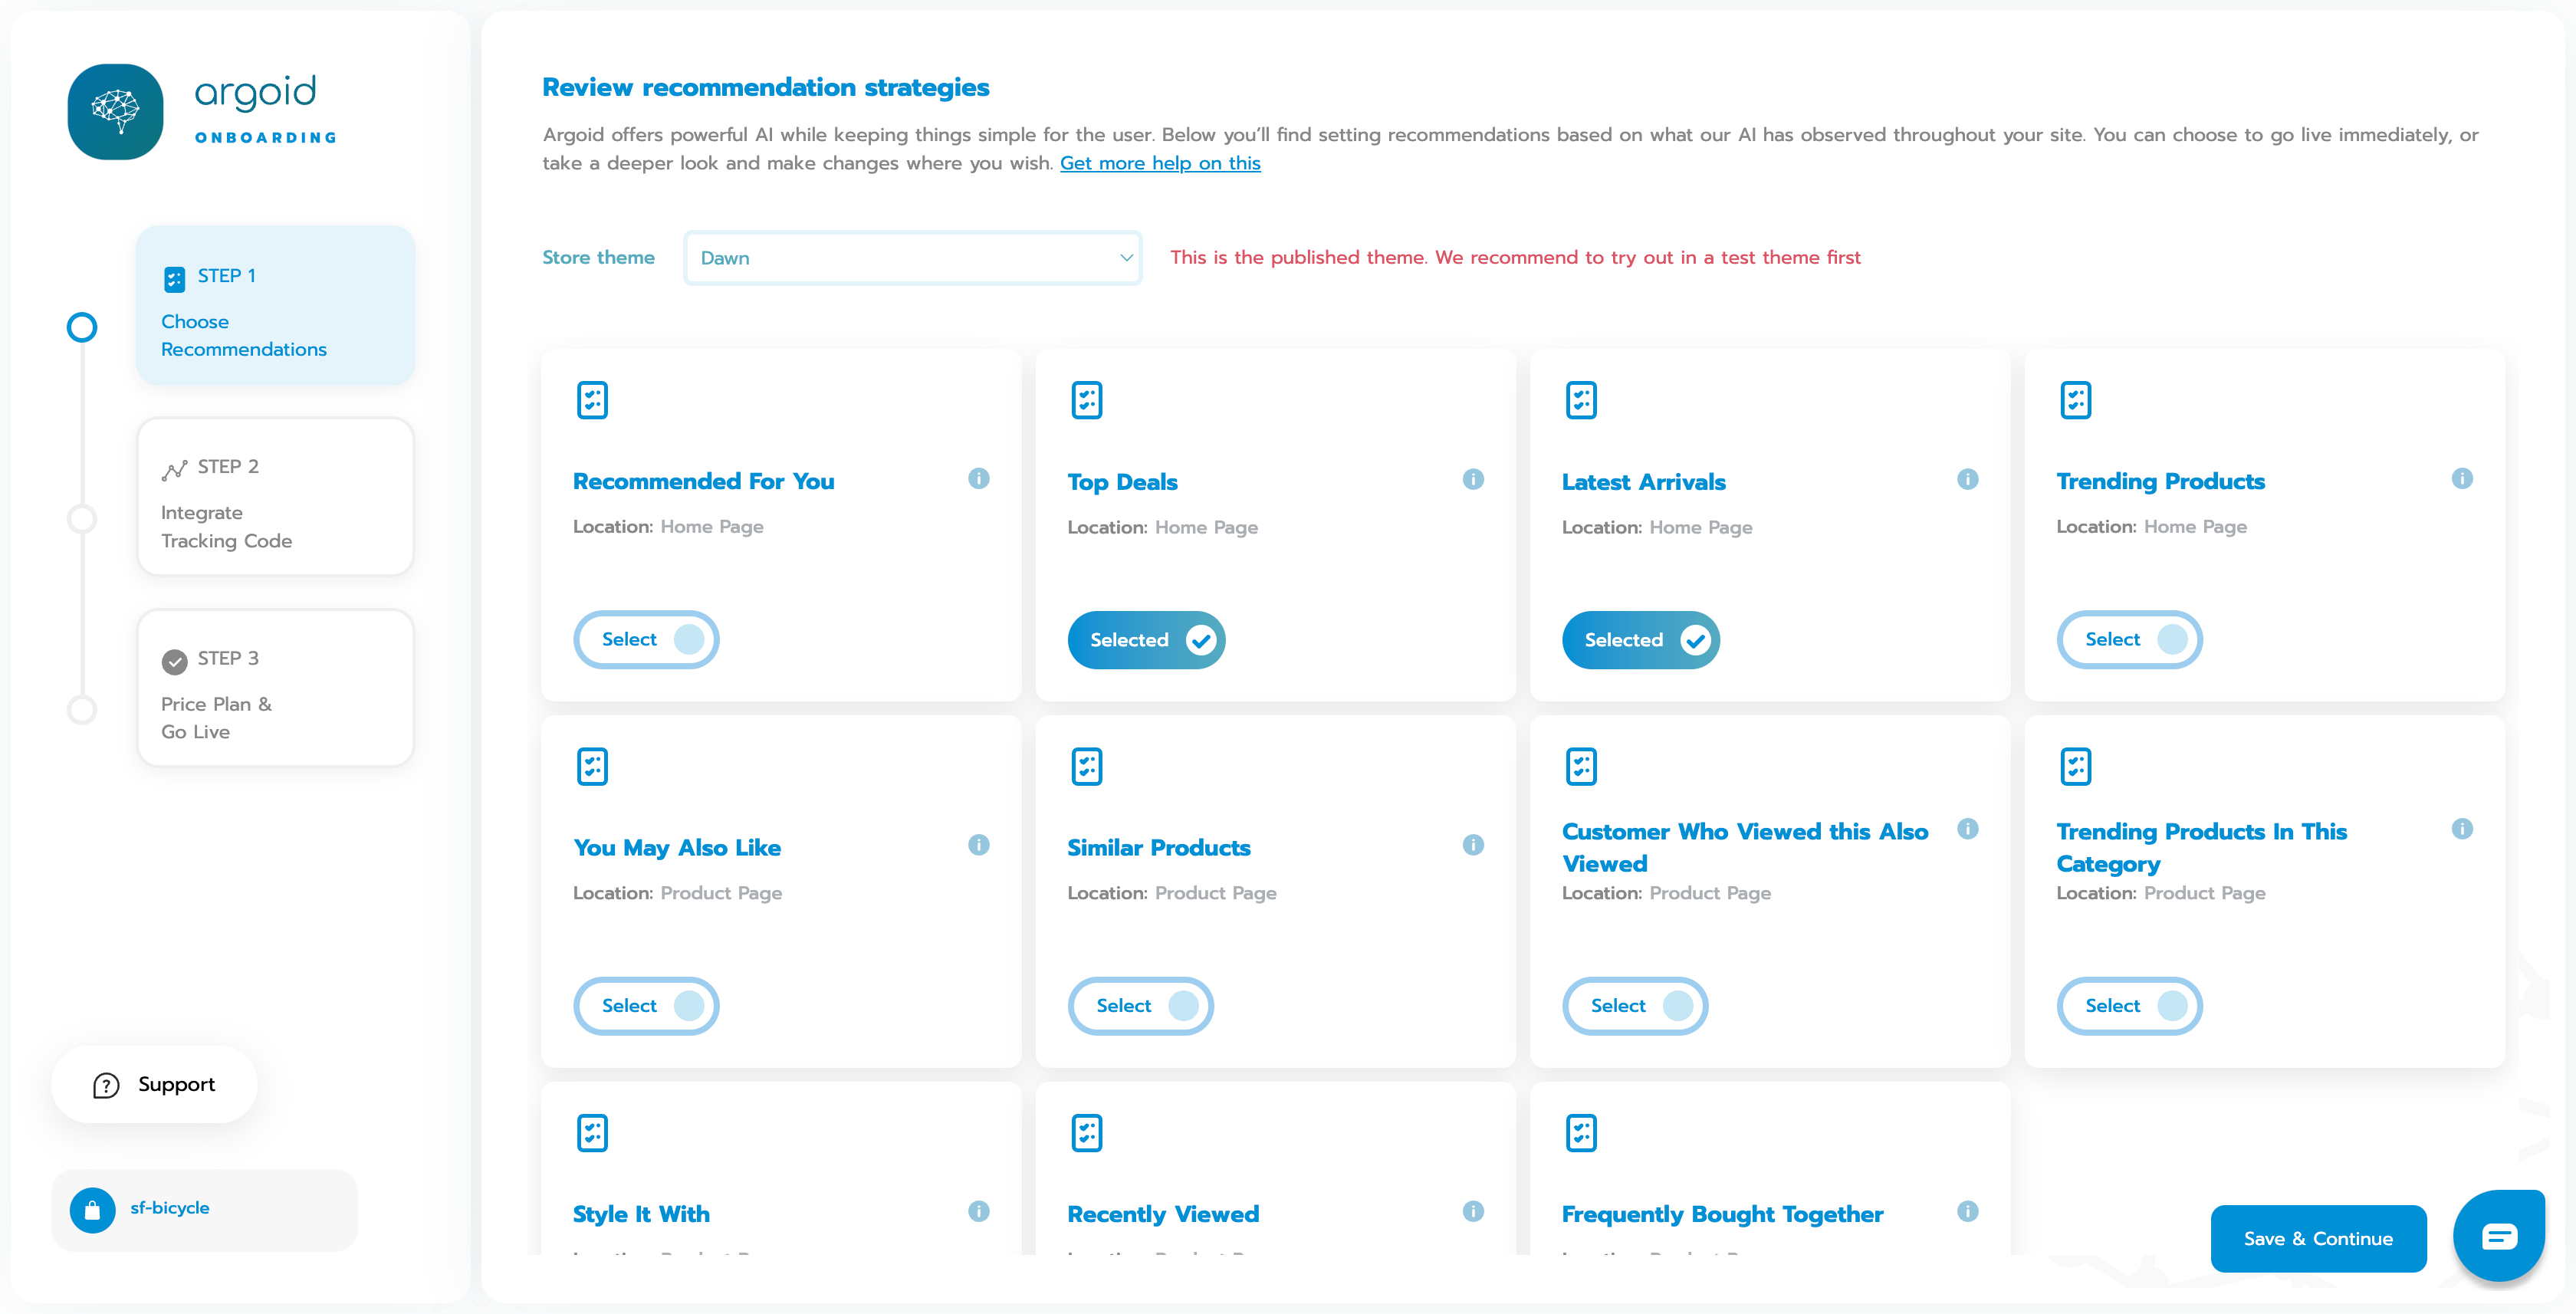The image size is (2576, 1314).
Task: Show info for Trending Products card
Action: pyautogui.click(x=2462, y=479)
